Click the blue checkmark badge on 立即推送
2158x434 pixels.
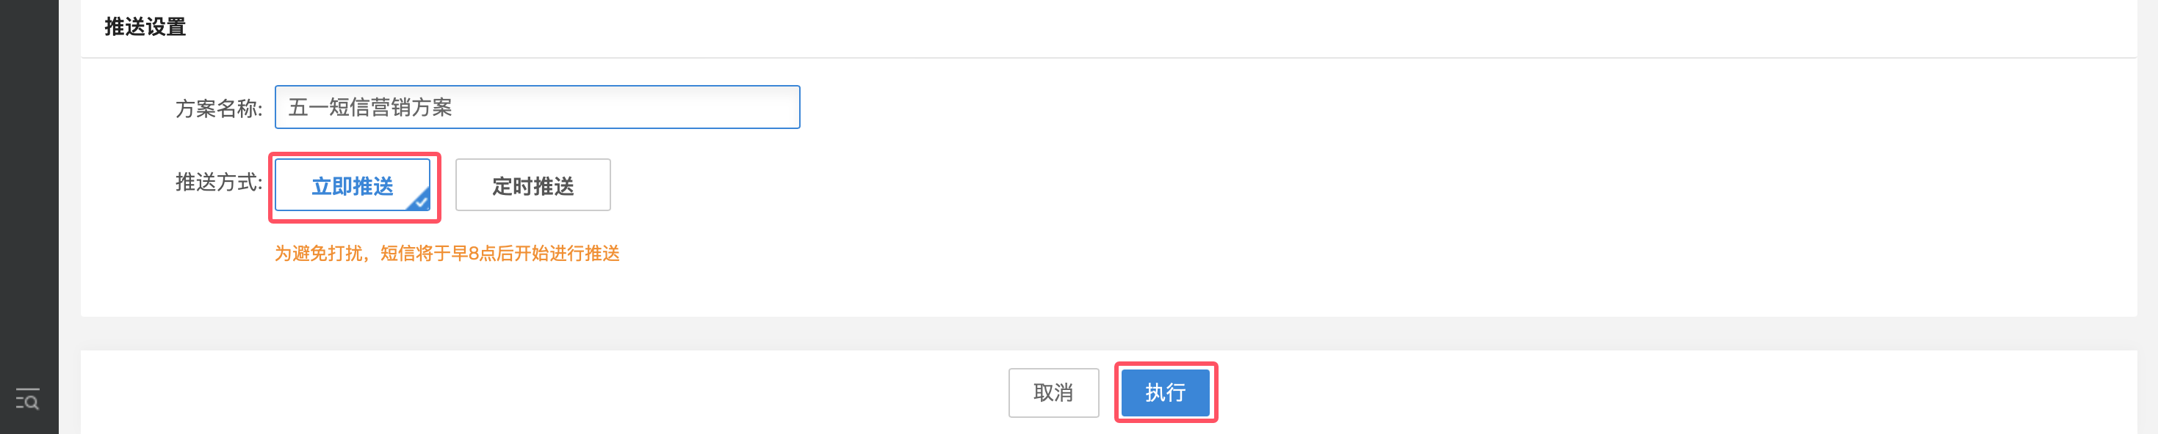pyautogui.click(x=419, y=200)
